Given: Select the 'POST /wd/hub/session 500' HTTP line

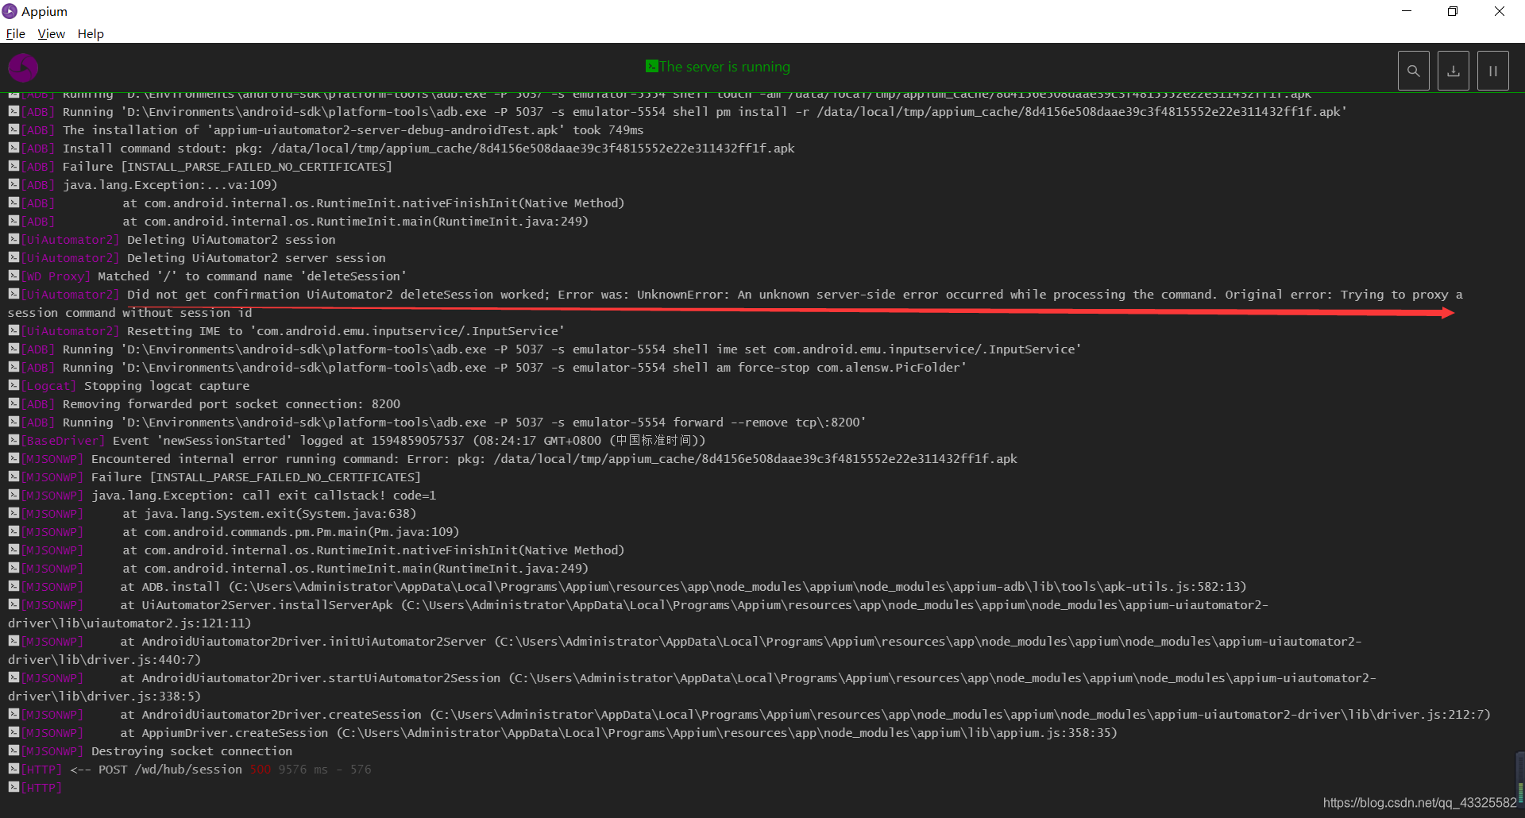Looking at the screenshot, I should [221, 770].
